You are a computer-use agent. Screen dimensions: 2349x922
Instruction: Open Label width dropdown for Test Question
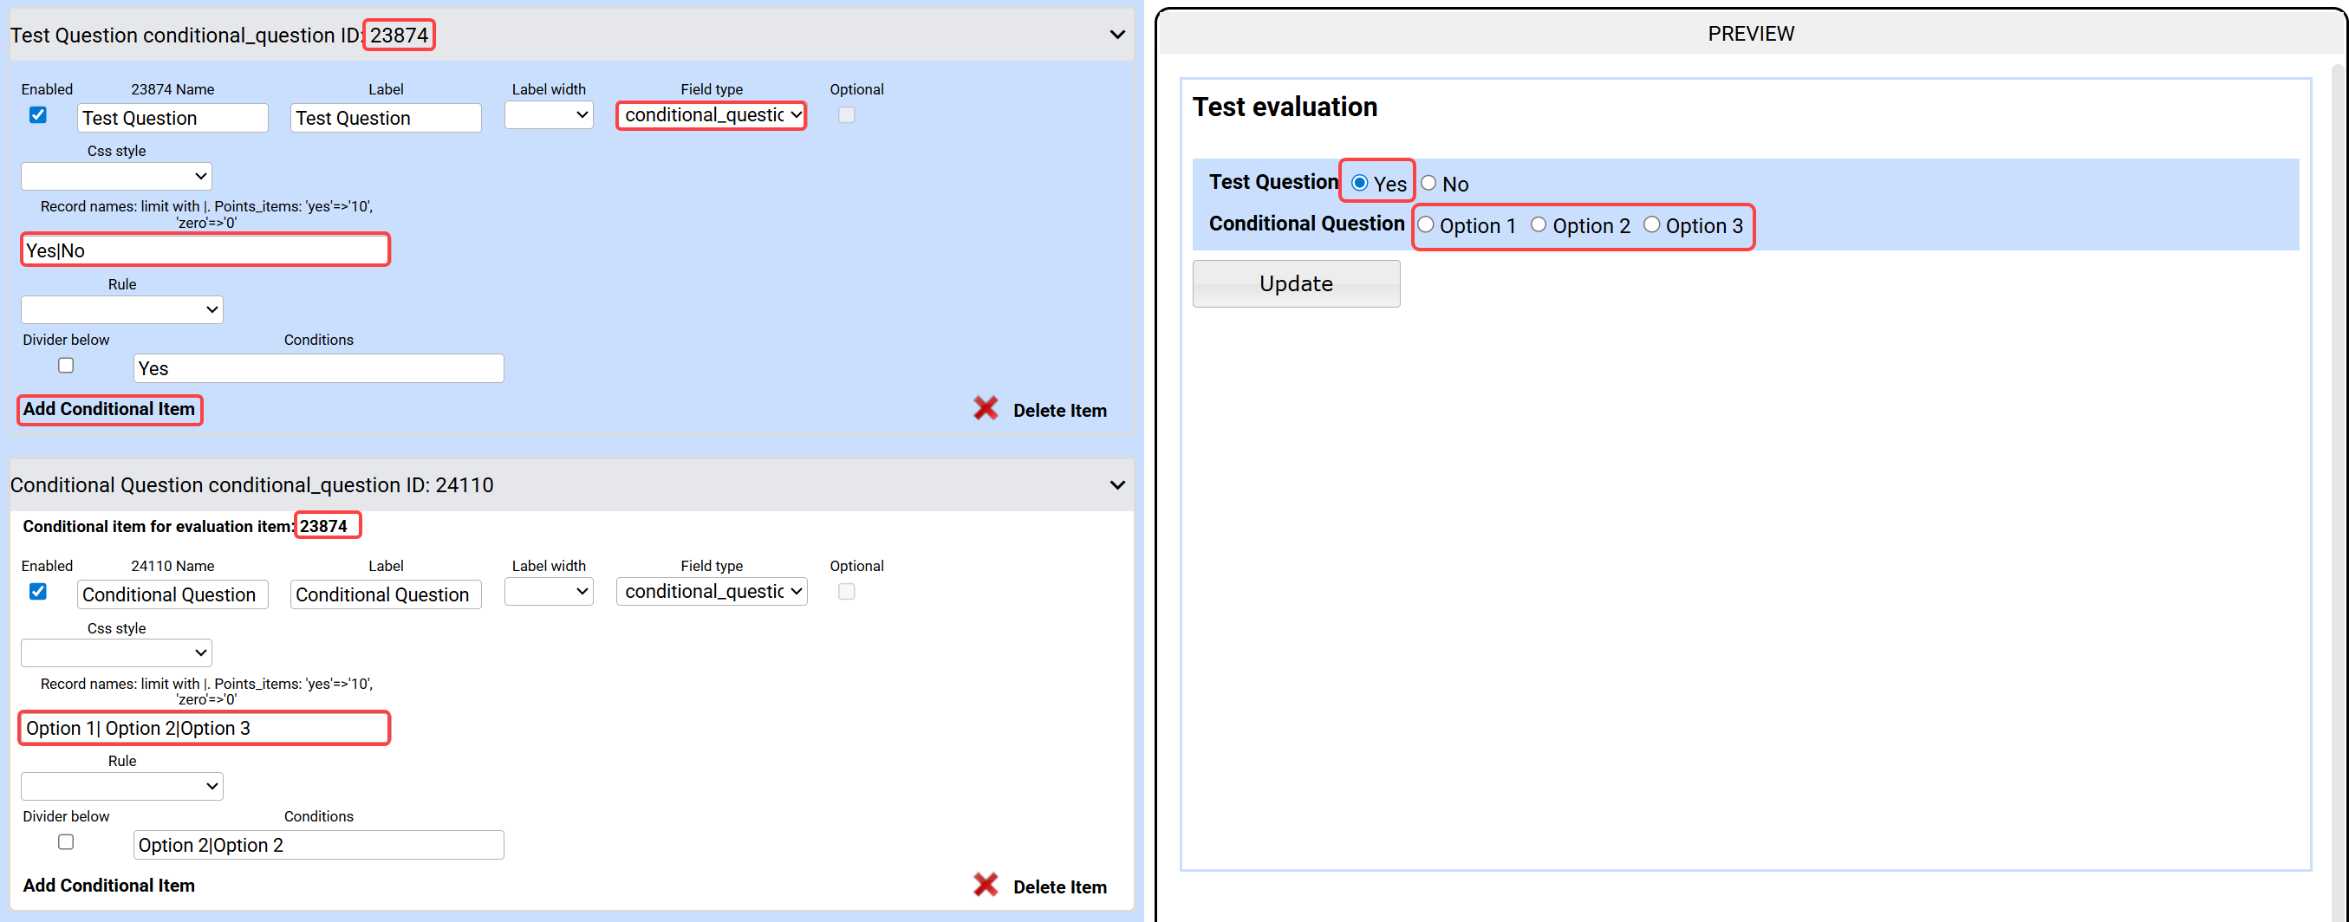click(549, 116)
